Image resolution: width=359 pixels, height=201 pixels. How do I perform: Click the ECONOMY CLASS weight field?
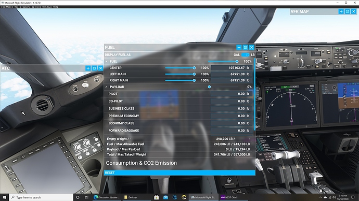[x=232, y=123]
